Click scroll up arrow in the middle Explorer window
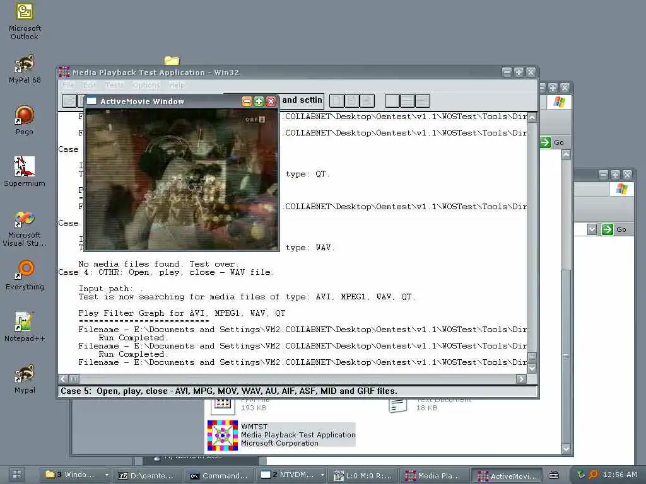646x484 pixels. coord(566,155)
